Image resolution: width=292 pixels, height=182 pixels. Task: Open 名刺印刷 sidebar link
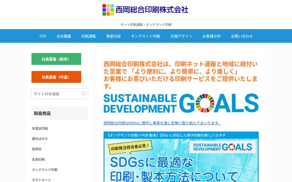pos(38,159)
